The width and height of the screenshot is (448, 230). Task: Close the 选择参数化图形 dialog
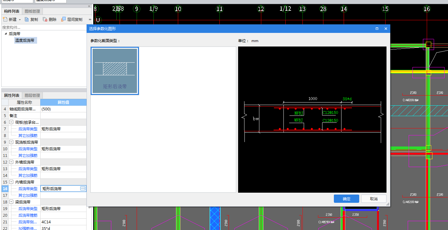coord(386,28)
